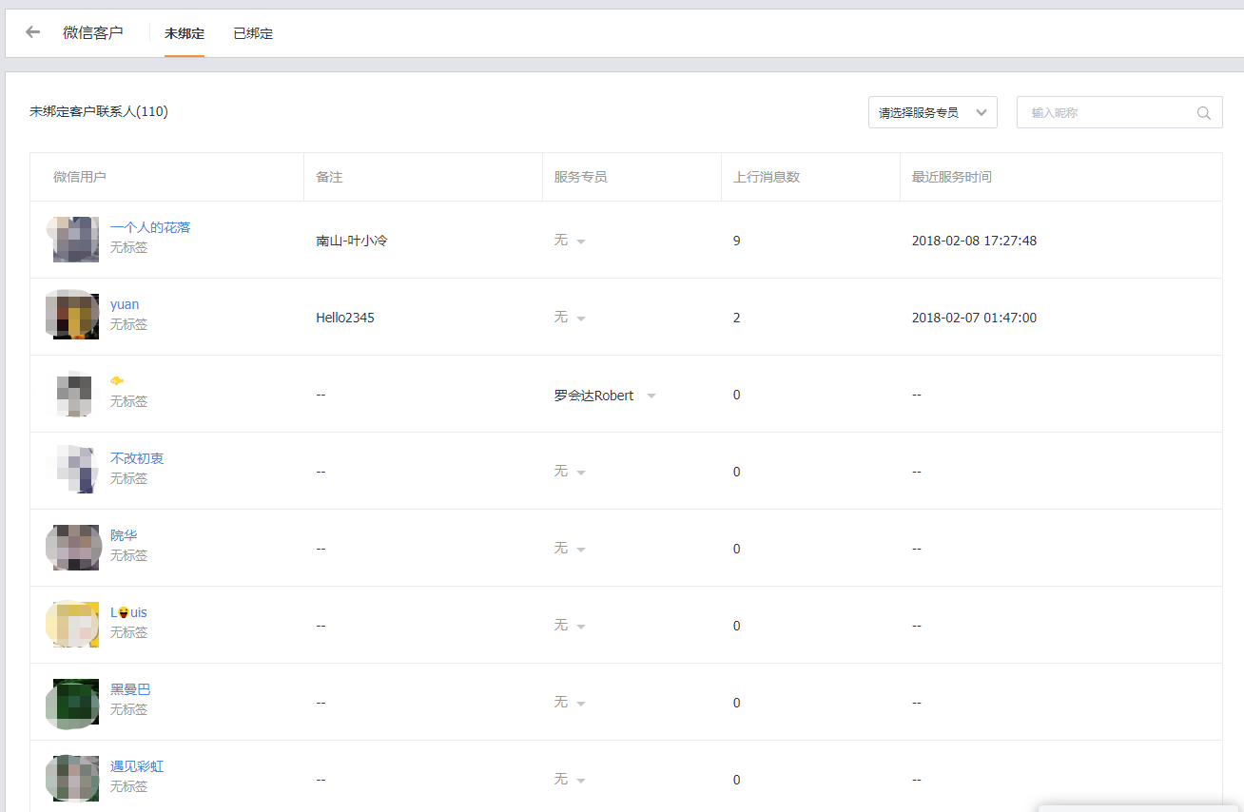Click the 输入昵称 search field
Image resolution: width=1244 pixels, height=812 pixels.
pos(1108,113)
